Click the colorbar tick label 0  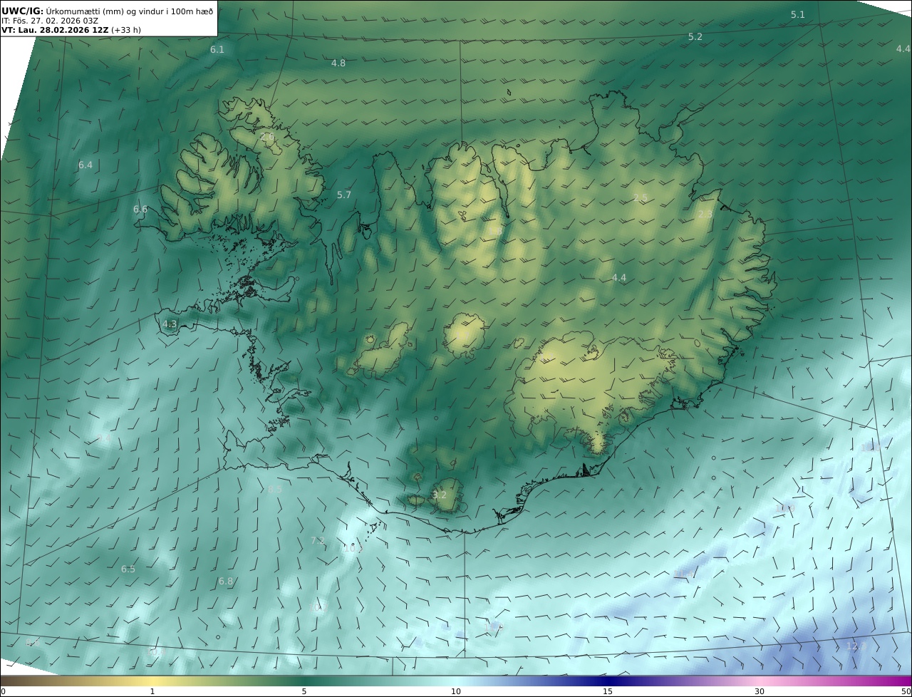(3, 691)
